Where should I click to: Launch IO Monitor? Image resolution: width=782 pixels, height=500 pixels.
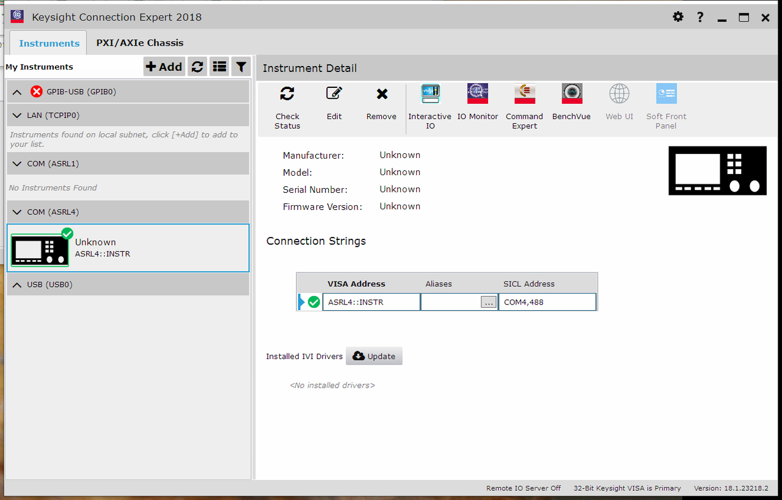point(478,103)
